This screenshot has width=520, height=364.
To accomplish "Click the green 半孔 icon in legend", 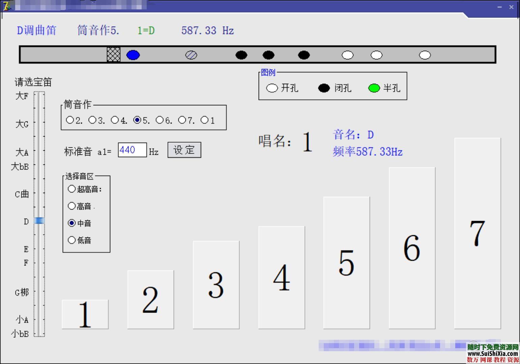I will [374, 88].
